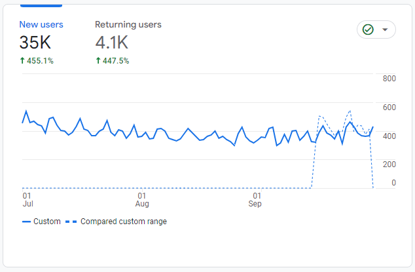
Task: Open the dropdown arrow beside the checkmark
Action: pyautogui.click(x=385, y=29)
